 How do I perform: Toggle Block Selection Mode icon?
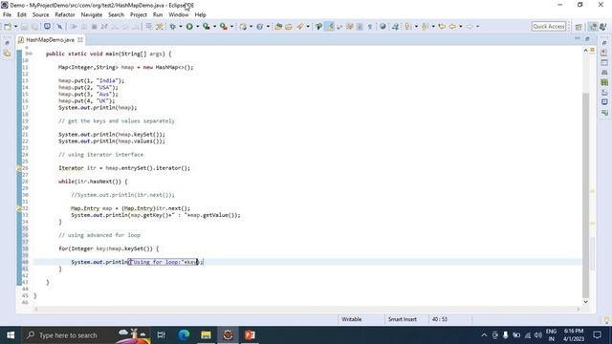click(360, 27)
